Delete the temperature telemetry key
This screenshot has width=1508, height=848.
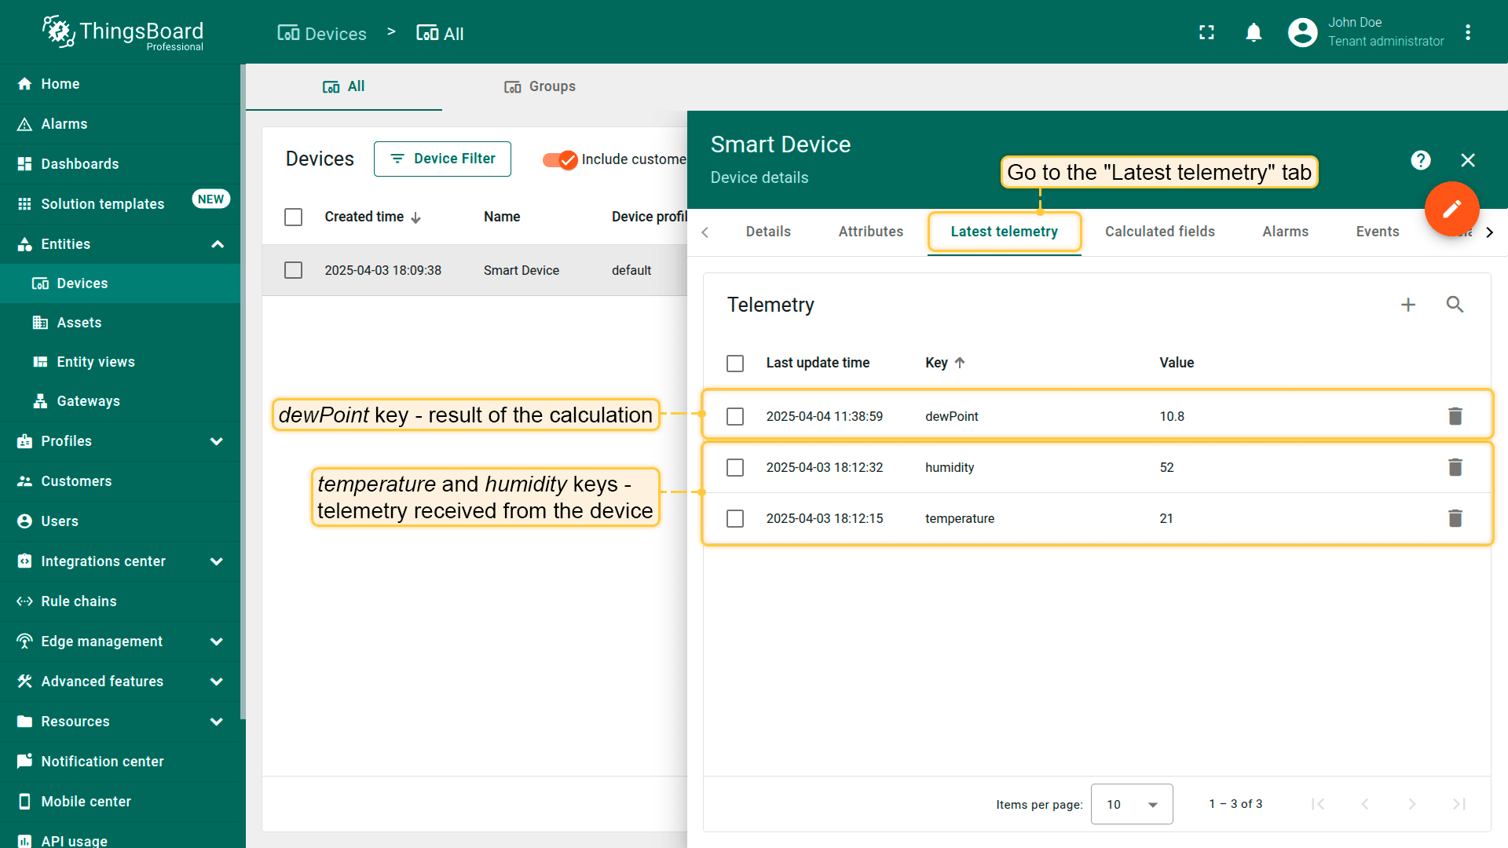1455,518
